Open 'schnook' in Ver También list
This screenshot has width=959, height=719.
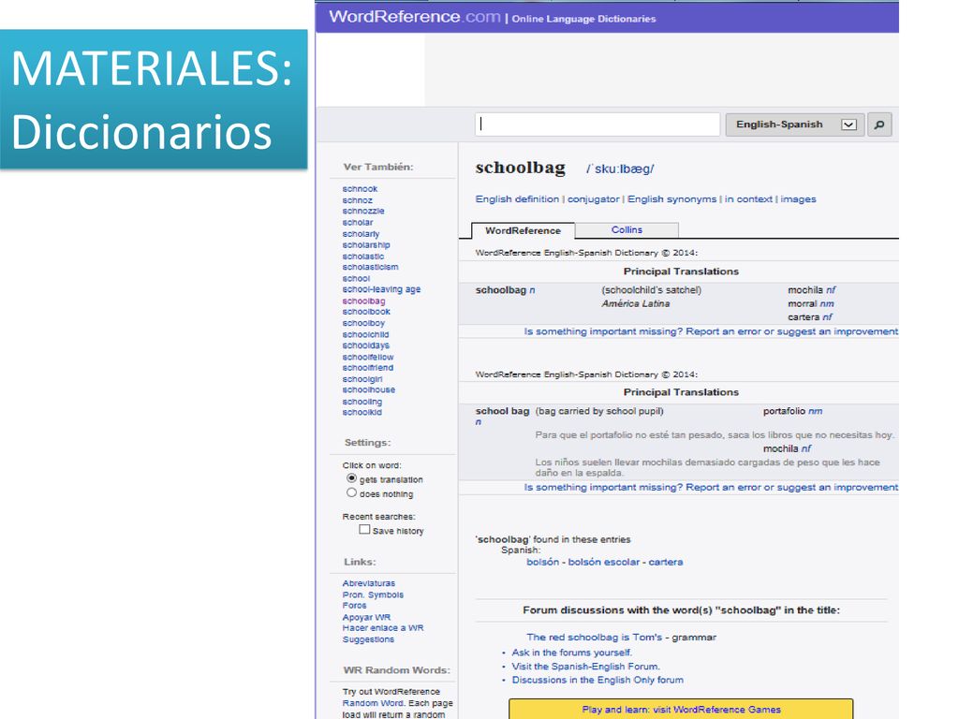click(360, 189)
